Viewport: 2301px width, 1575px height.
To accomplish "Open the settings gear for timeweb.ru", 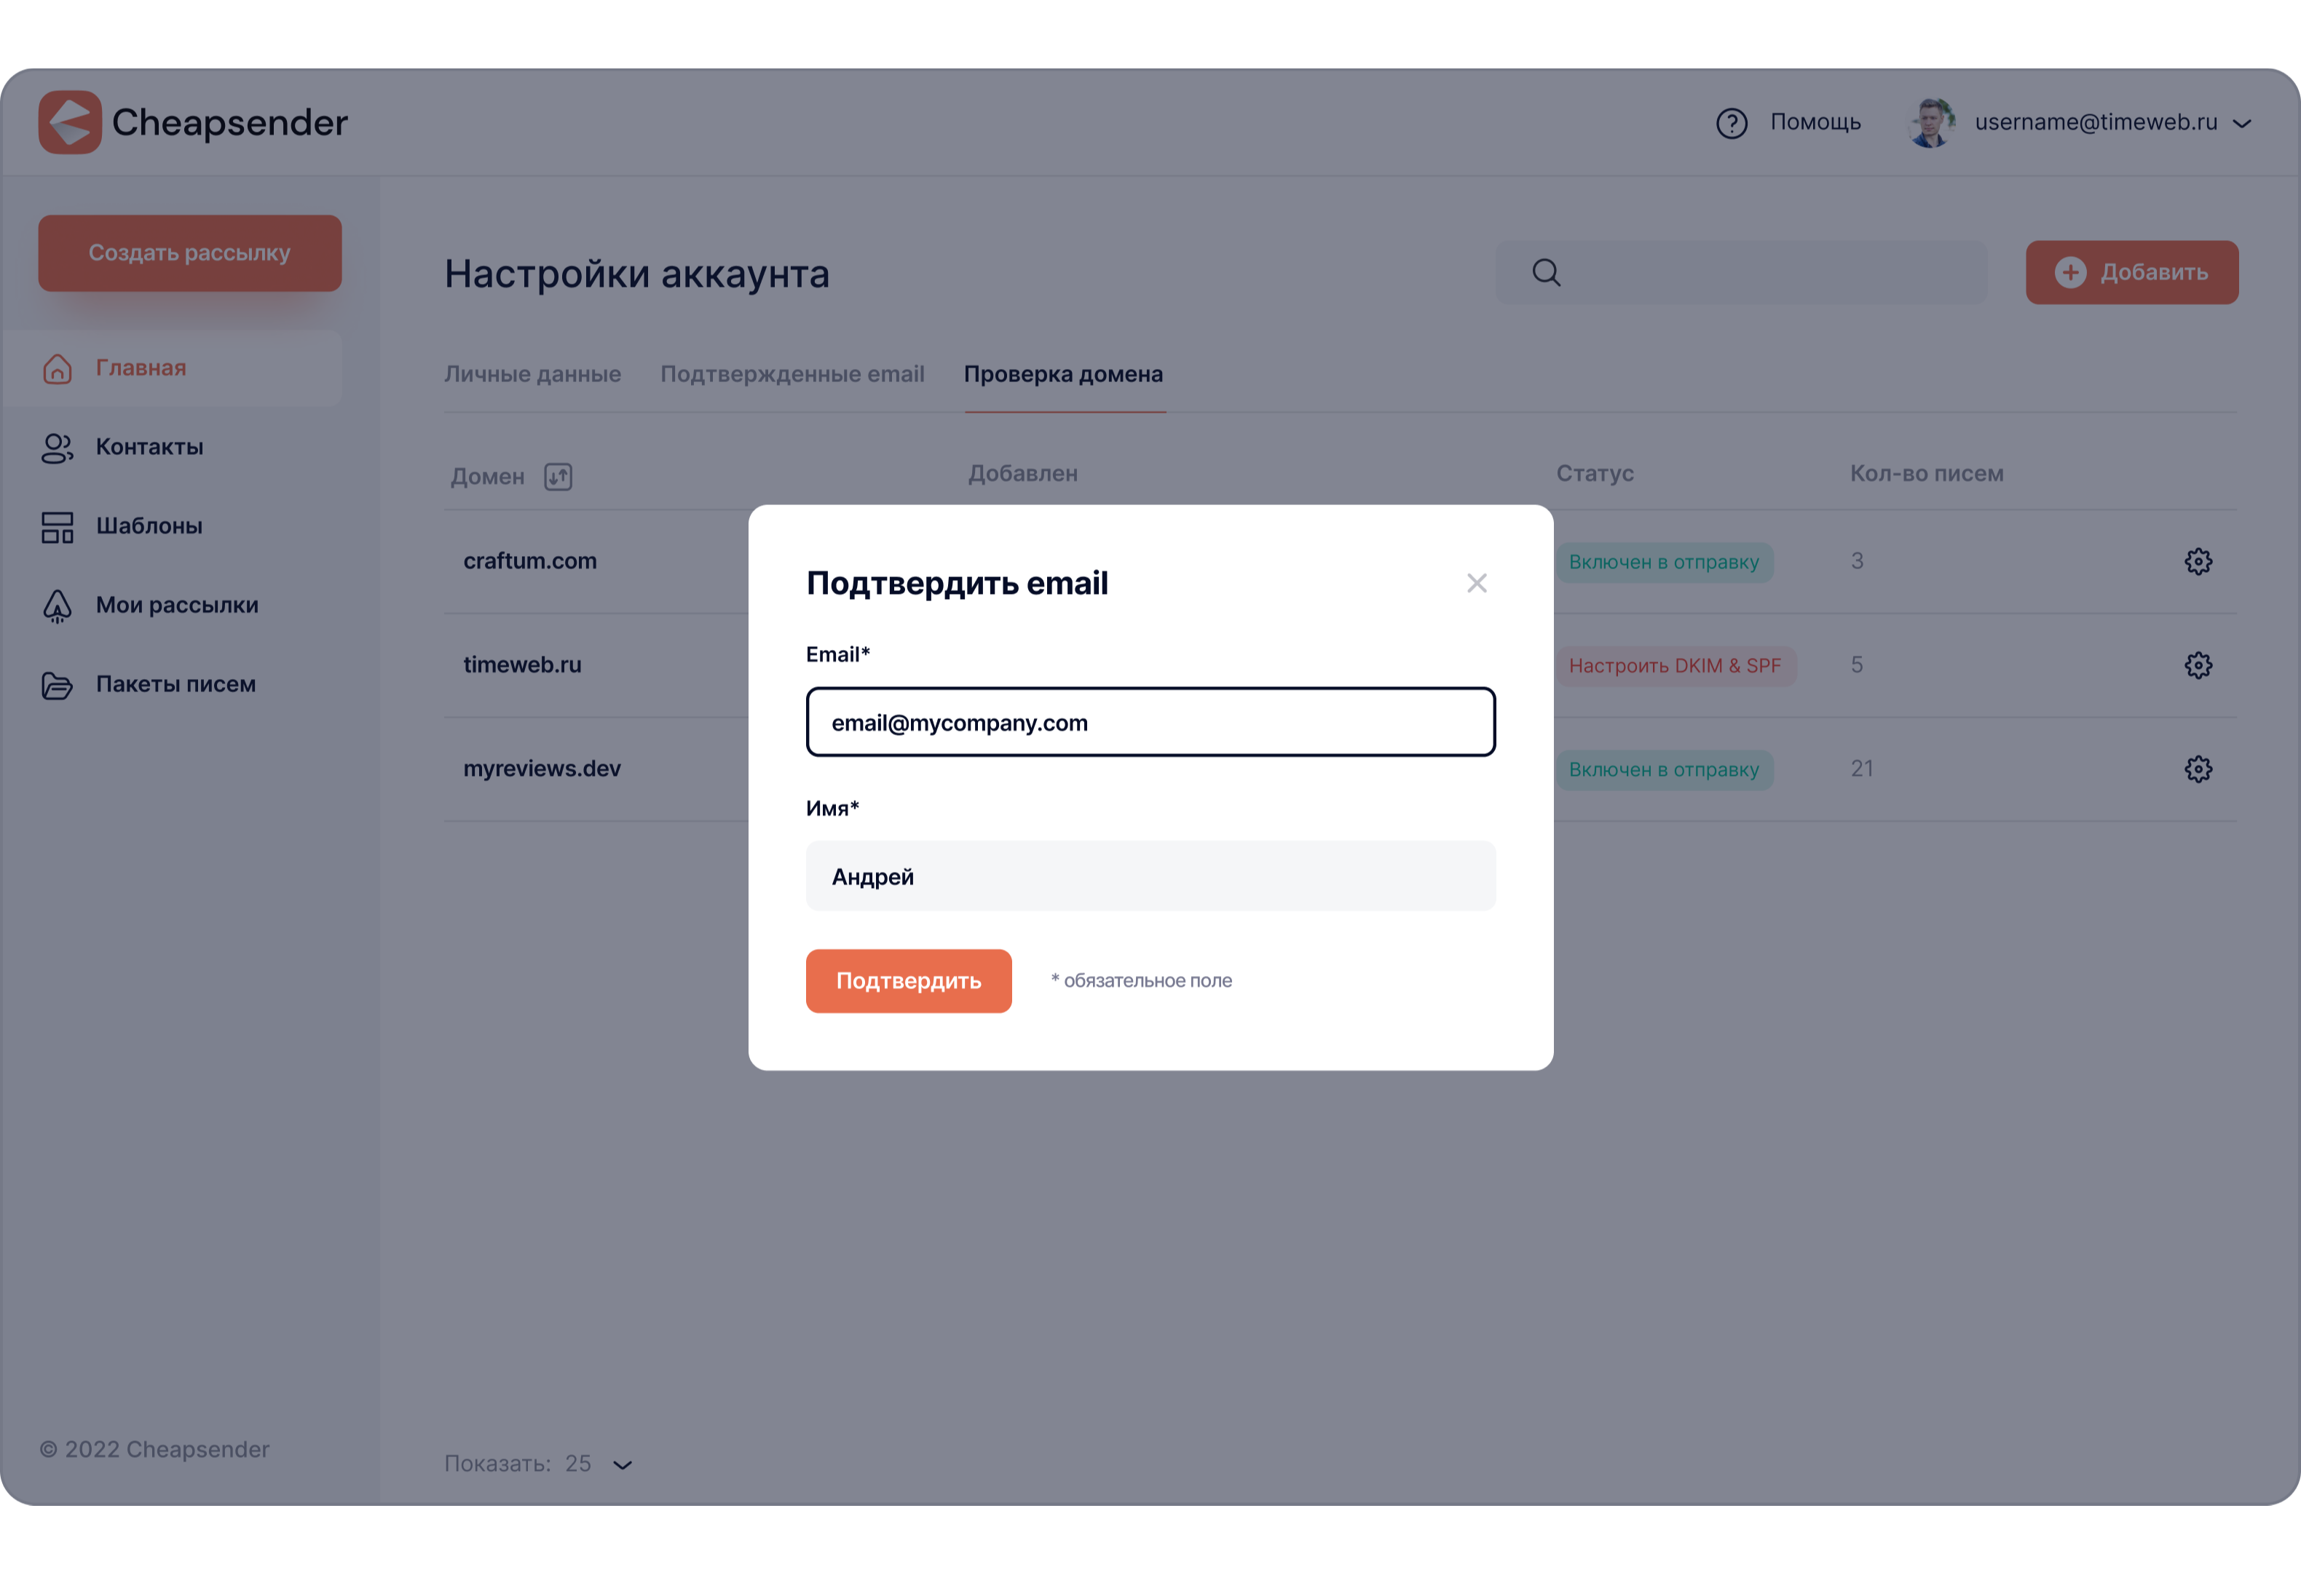I will click(x=2198, y=666).
